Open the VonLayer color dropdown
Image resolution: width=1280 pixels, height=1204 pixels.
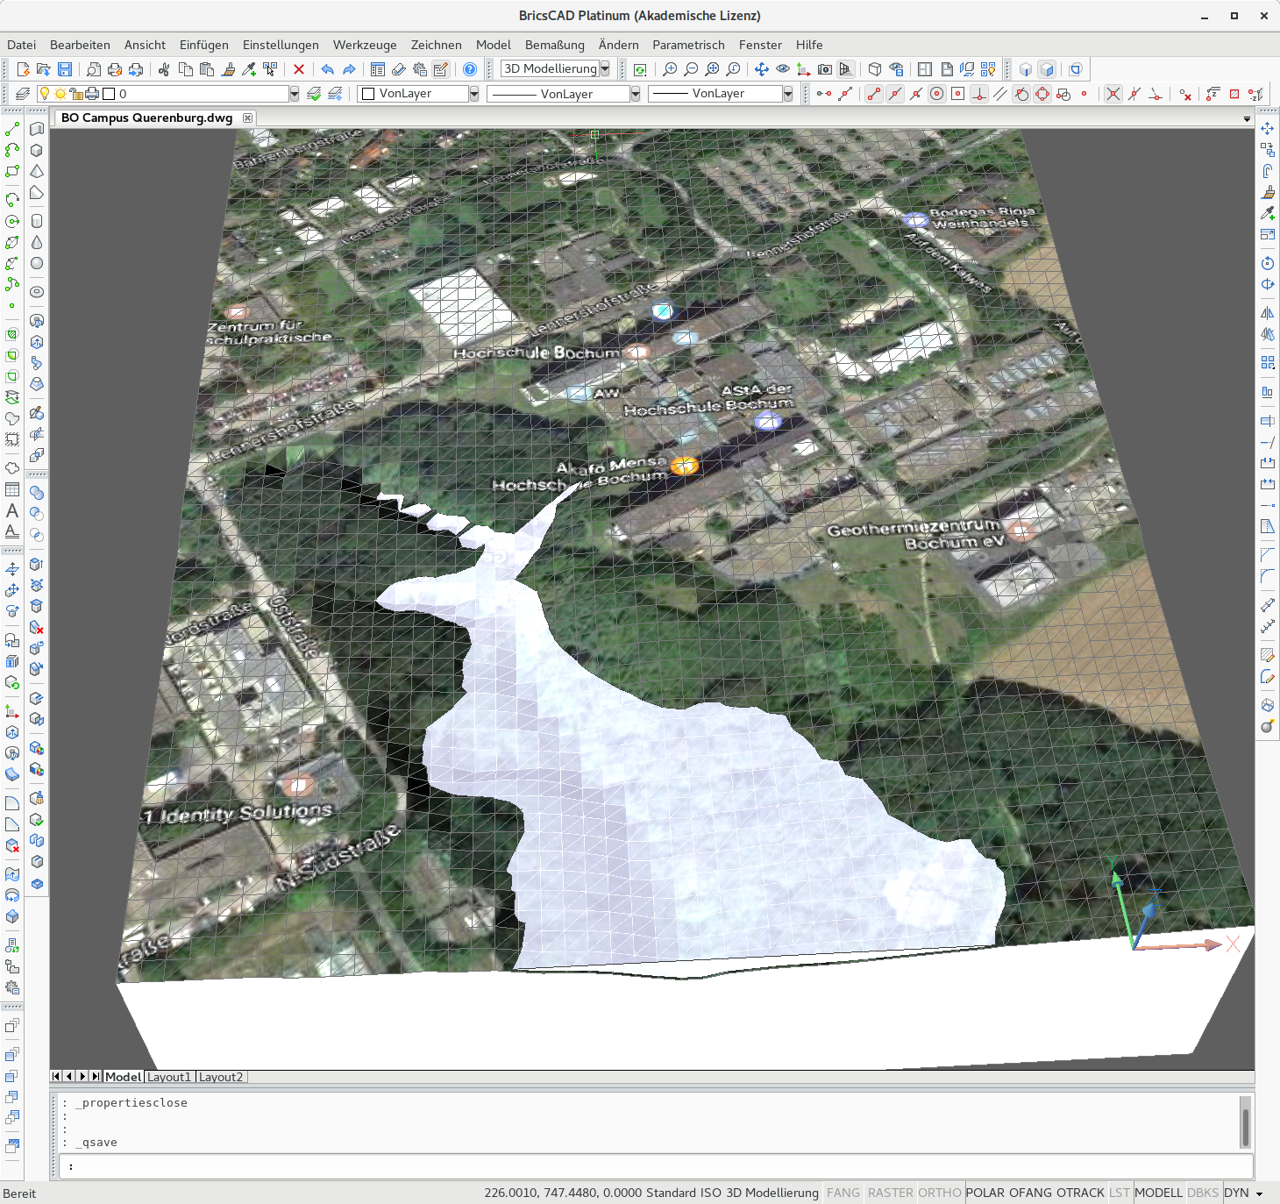coord(474,94)
